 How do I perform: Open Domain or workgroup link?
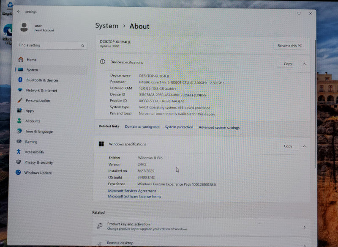pyautogui.click(x=142, y=126)
